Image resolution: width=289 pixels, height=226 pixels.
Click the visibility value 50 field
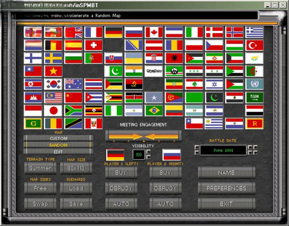139,155
